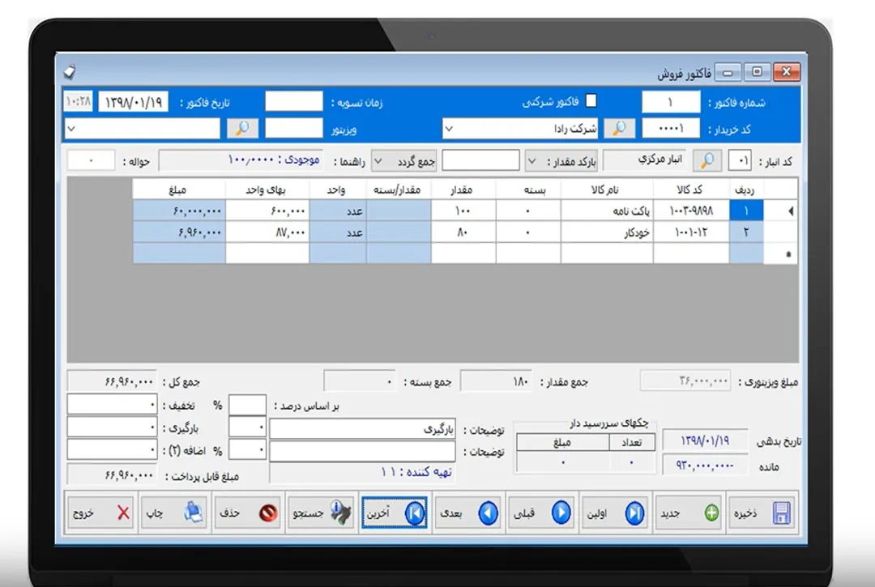Click the مبلغ قابل پرداخت value field
The height and width of the screenshot is (587, 875).
click(x=112, y=475)
